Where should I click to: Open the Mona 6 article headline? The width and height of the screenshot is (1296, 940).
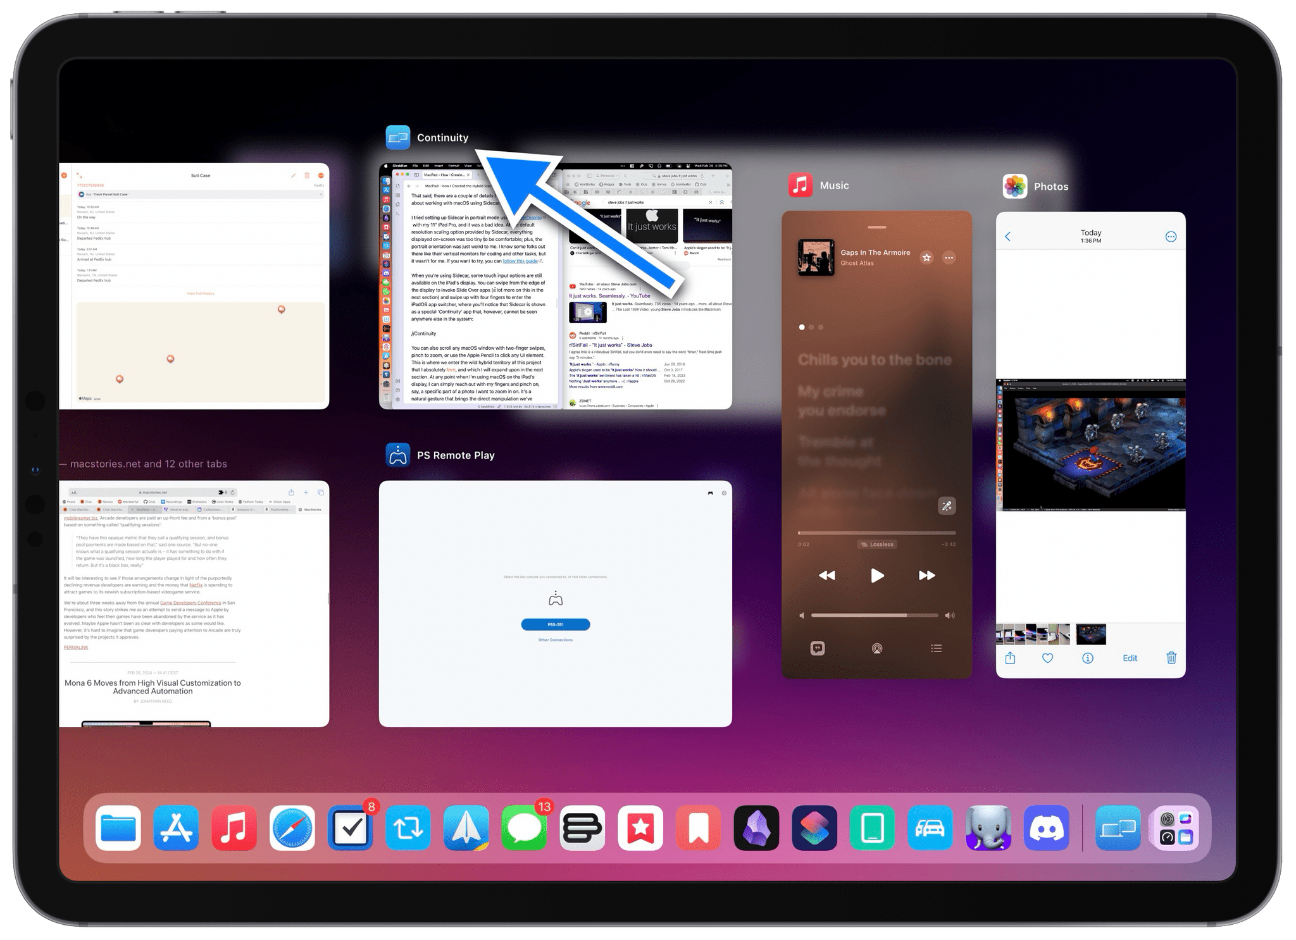point(153,686)
